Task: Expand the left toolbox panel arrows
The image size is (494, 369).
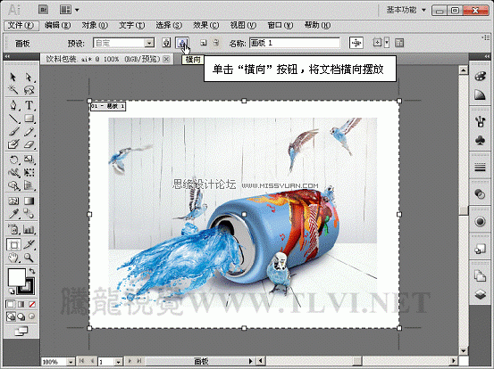Action: [x=7, y=56]
